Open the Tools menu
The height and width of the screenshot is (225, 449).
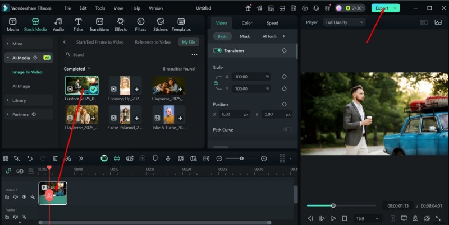100,8
